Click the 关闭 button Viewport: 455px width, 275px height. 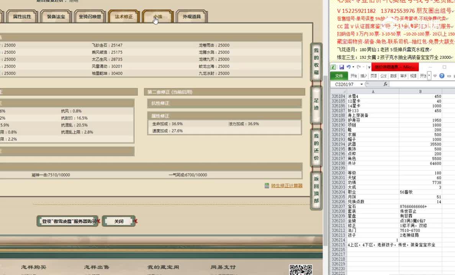(x=119, y=221)
